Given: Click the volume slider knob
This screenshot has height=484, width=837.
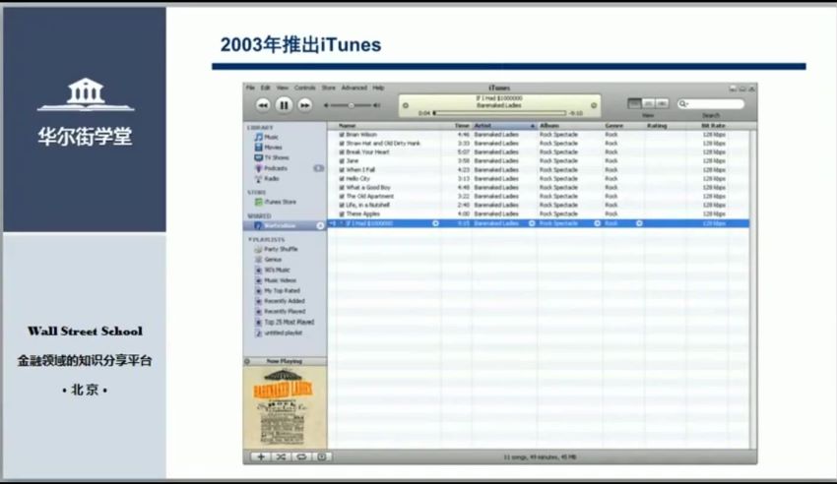Looking at the screenshot, I should (x=351, y=105).
